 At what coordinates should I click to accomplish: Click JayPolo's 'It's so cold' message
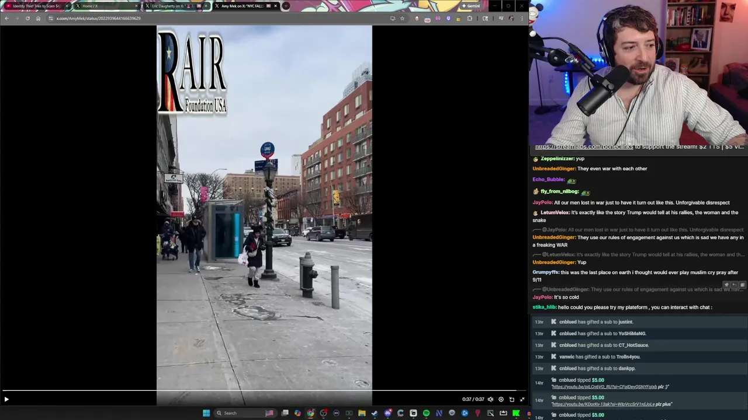(x=566, y=297)
